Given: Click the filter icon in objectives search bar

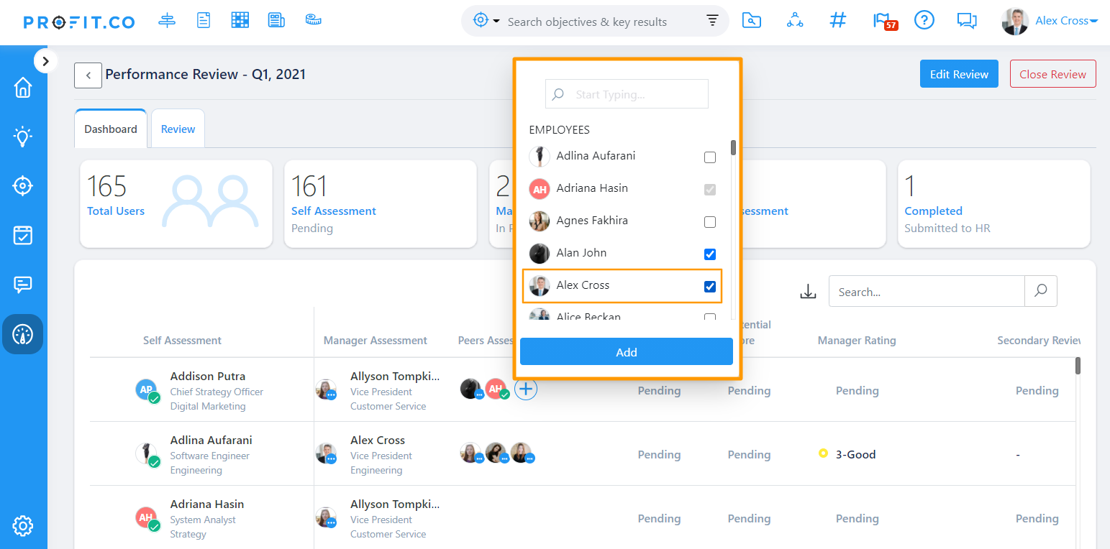Looking at the screenshot, I should (712, 21).
